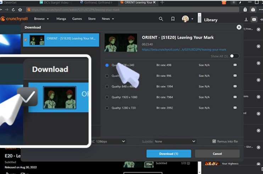Screen dimensions: 263x174
Task: Click the video icon on 1280 x 720 row
Action: (235, 108)
